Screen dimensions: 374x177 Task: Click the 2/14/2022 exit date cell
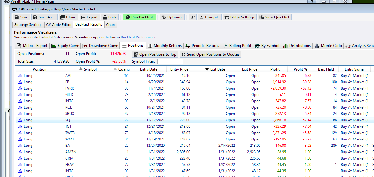[x=227, y=145]
